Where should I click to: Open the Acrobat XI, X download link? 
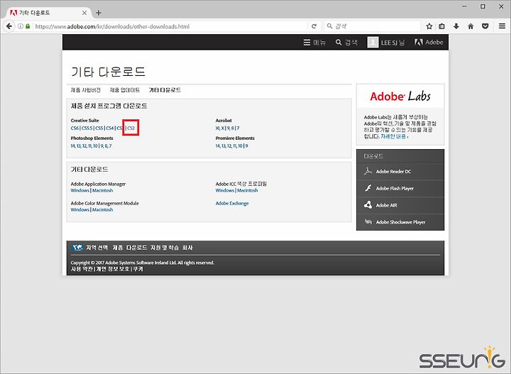click(x=220, y=128)
